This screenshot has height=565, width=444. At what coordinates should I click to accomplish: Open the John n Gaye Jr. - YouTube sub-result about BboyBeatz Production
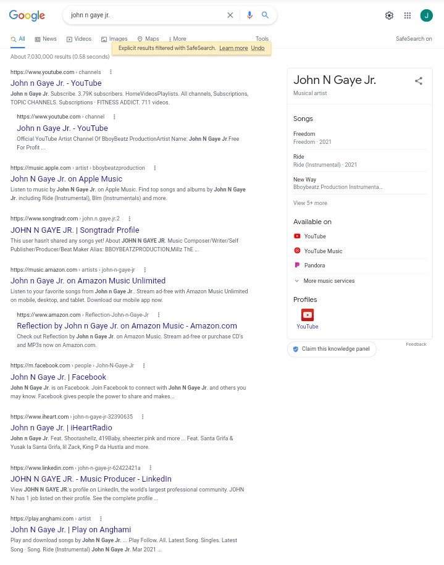62,128
